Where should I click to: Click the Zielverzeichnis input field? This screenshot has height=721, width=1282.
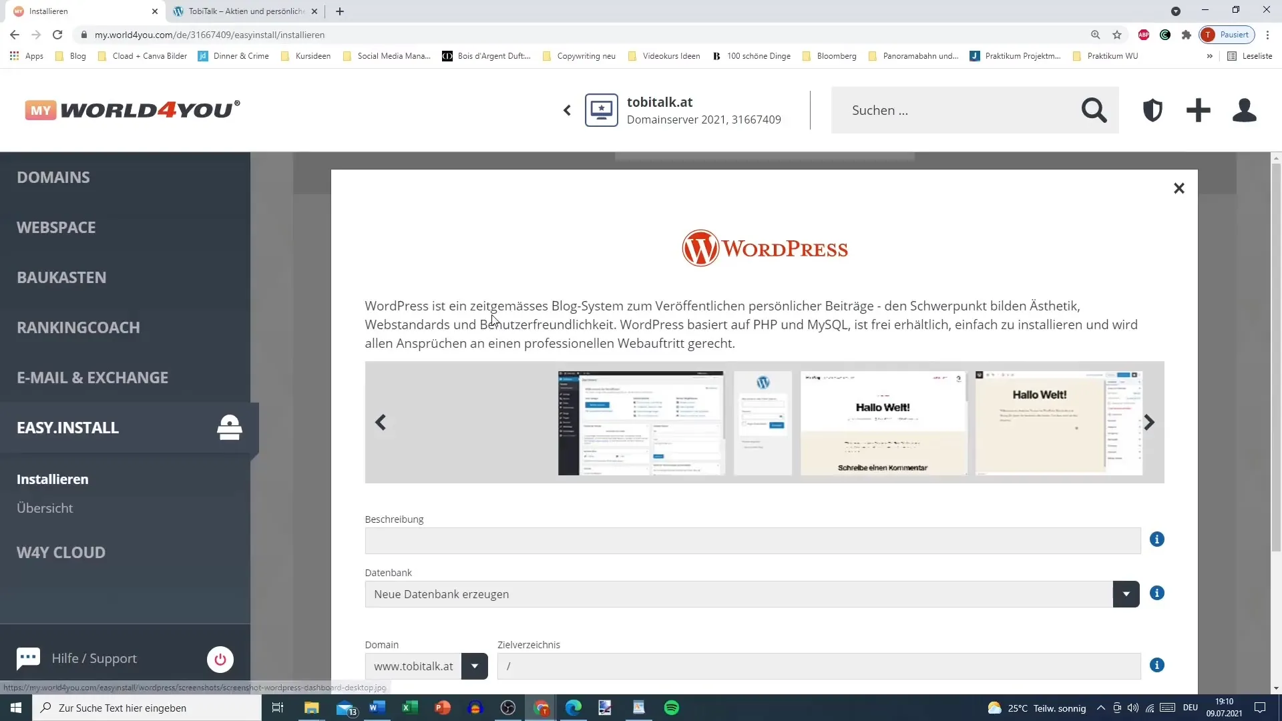[x=819, y=666]
